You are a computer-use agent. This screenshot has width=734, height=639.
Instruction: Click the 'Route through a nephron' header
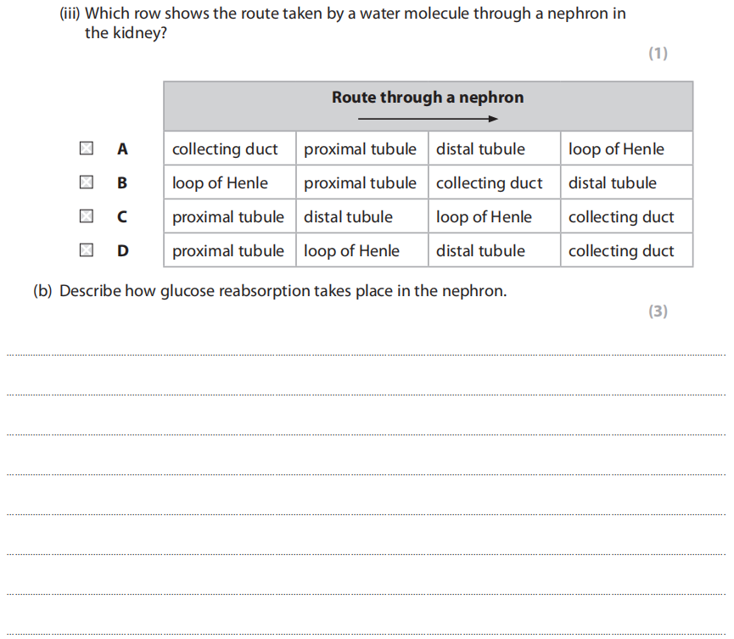click(427, 98)
